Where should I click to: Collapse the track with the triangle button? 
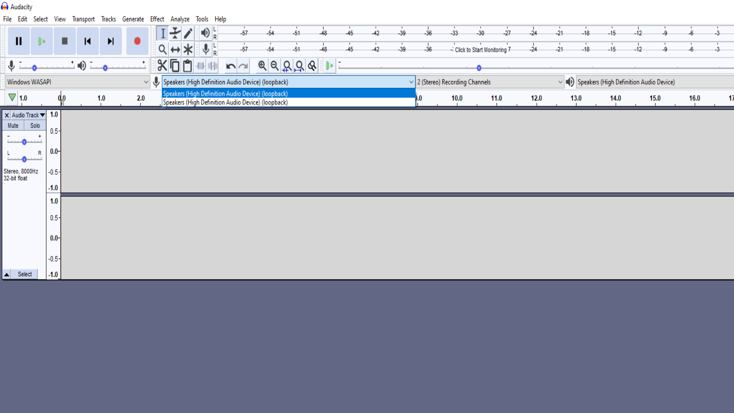(6, 274)
